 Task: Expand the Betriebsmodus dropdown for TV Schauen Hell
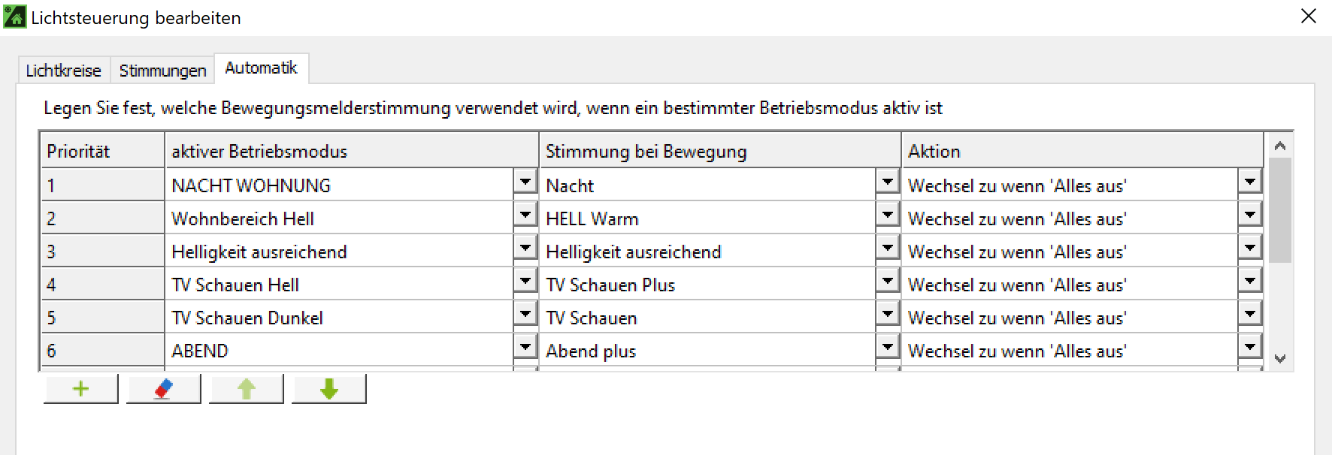[524, 280]
